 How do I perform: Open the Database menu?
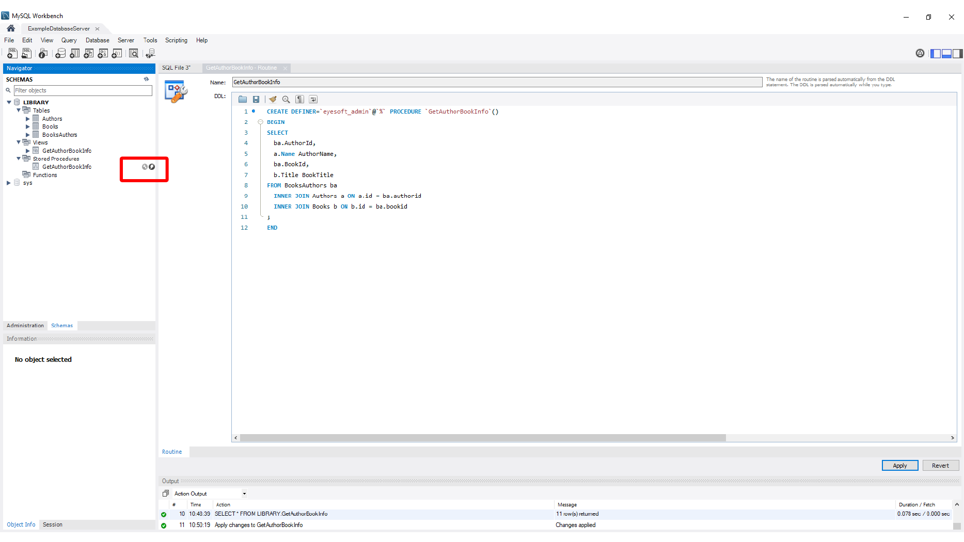coord(97,40)
